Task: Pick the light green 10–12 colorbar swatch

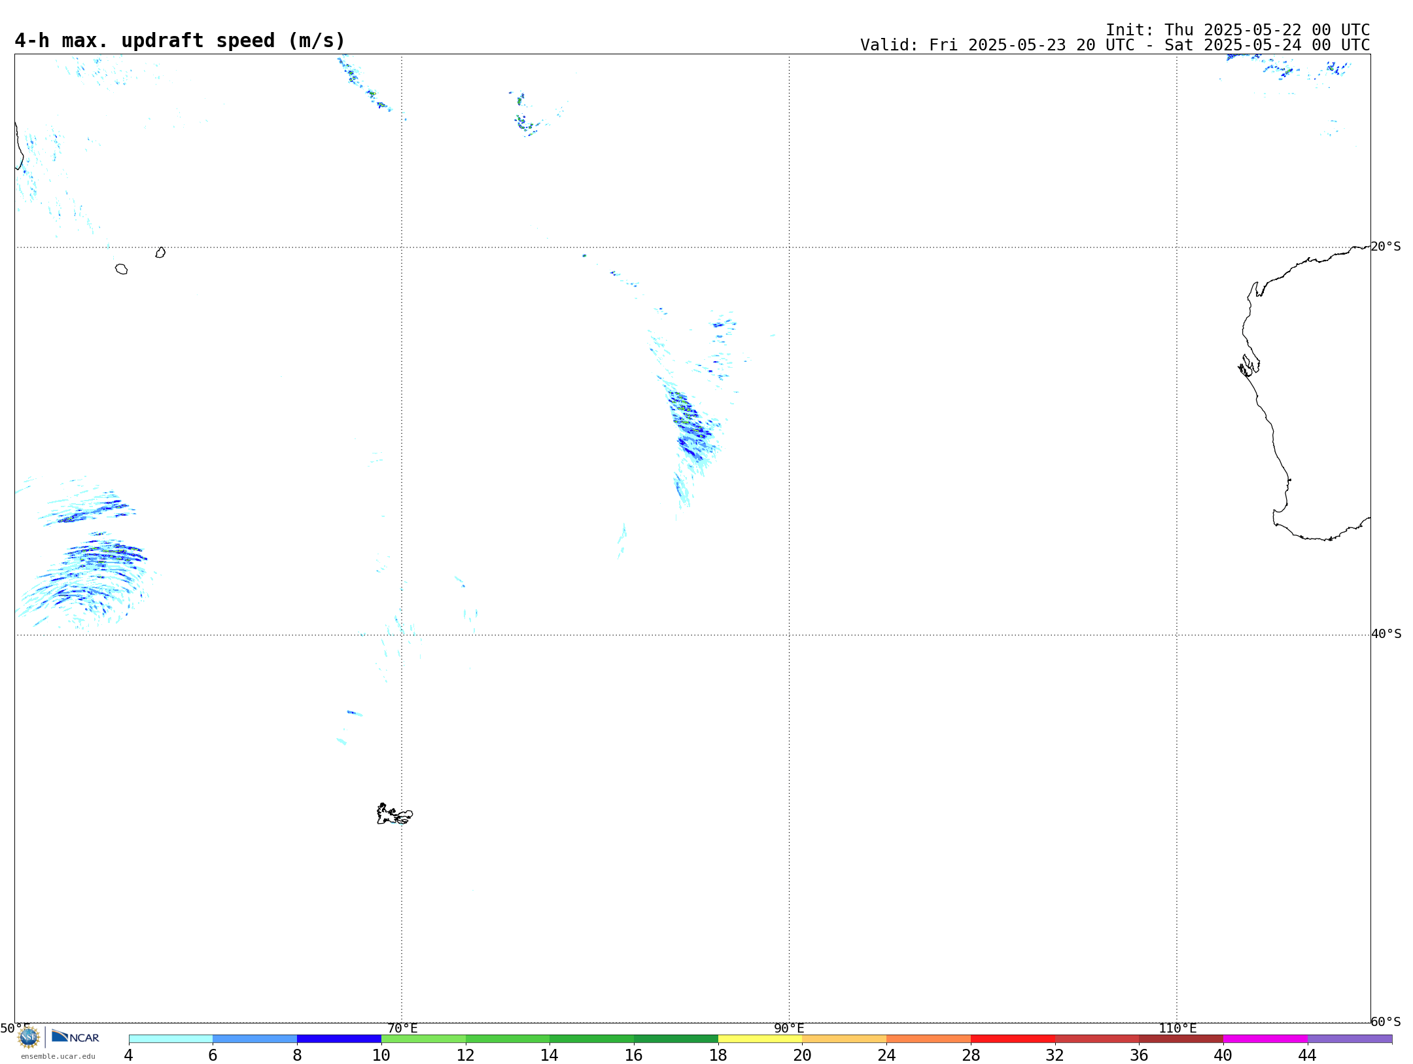Action: click(x=423, y=1038)
